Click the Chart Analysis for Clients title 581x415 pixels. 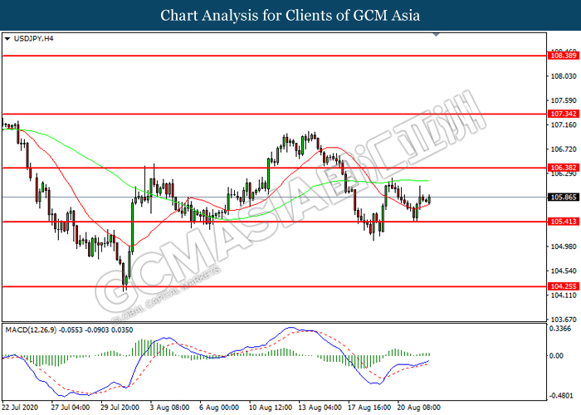[290, 15]
